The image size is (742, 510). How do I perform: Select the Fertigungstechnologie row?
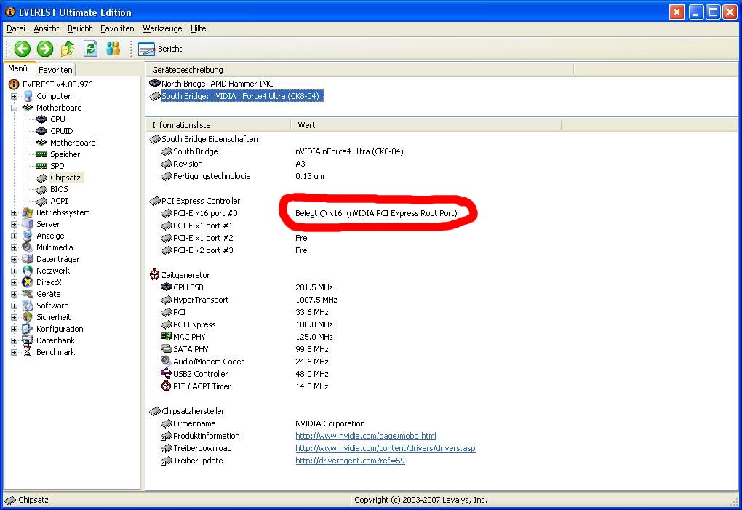[242, 176]
